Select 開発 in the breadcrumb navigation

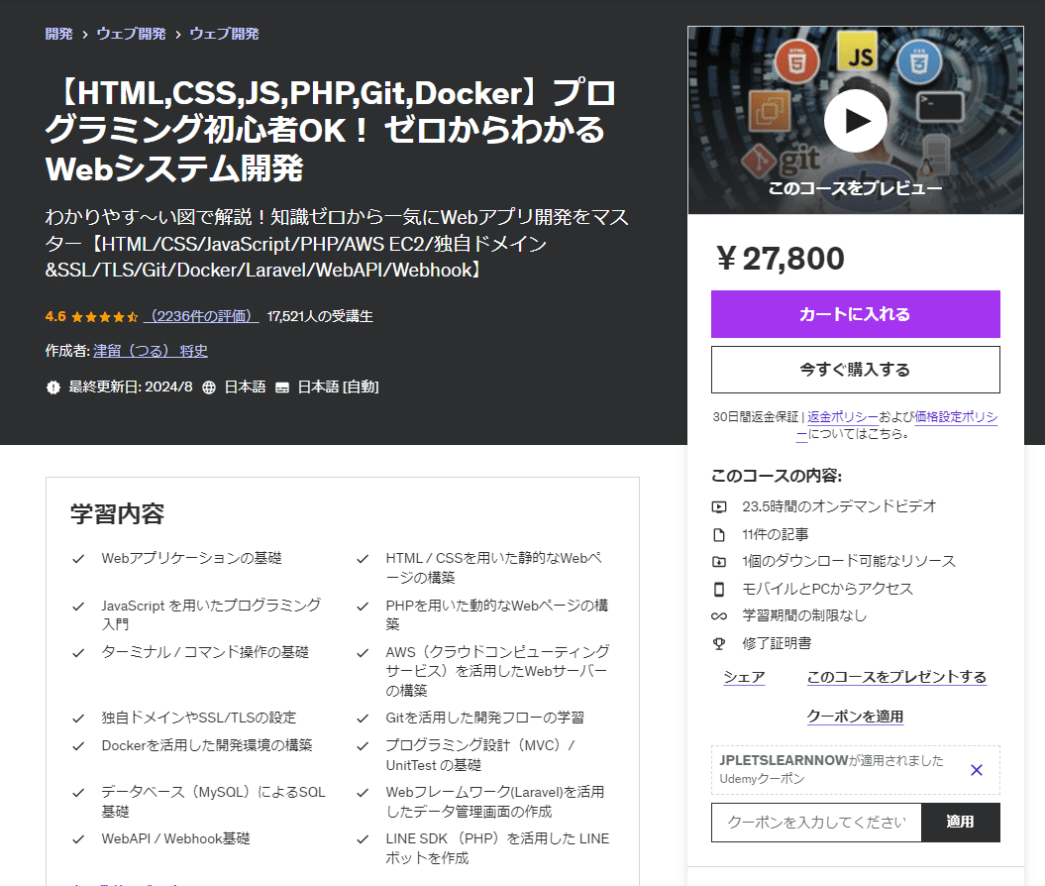56,33
